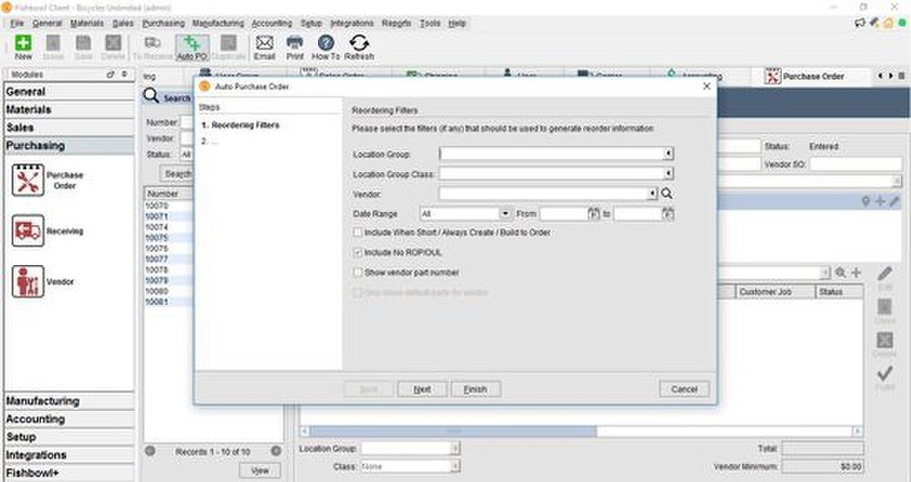Go to previous records page arrow
Screen dimensions: 911x482
point(150,451)
